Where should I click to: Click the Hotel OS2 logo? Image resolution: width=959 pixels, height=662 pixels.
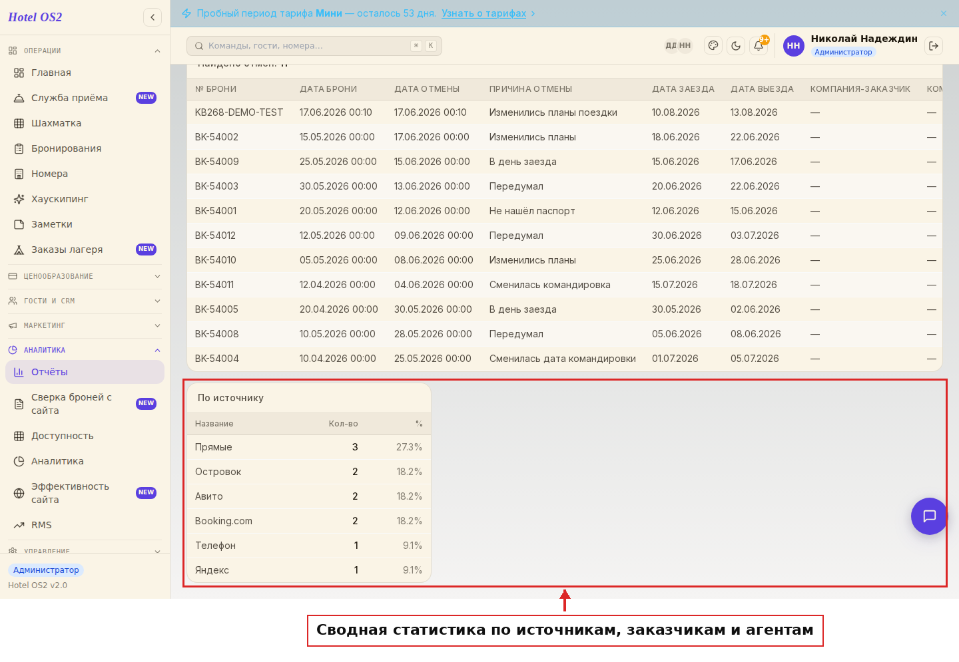tap(35, 17)
